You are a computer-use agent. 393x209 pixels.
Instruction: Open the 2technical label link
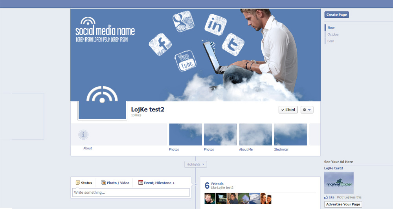coord(281,149)
